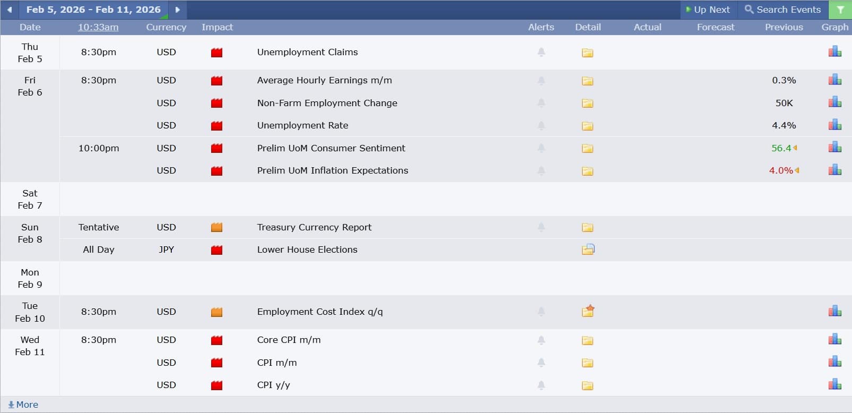This screenshot has width=852, height=413.
Task: Open the calendar filter funnel icon
Action: [x=840, y=10]
